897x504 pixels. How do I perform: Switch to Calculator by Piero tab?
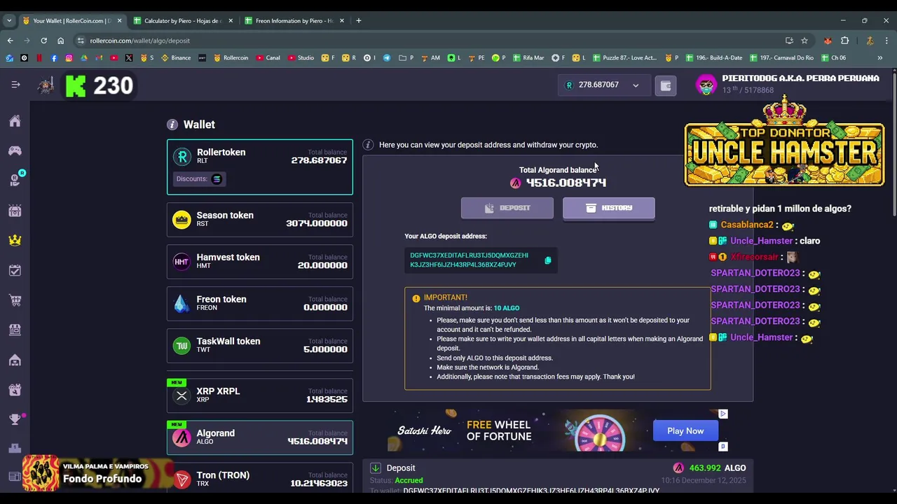click(x=182, y=20)
